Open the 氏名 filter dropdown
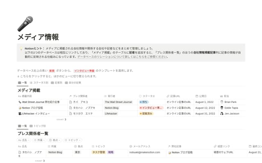The height and width of the screenshot is (163, 262). pos(24,140)
